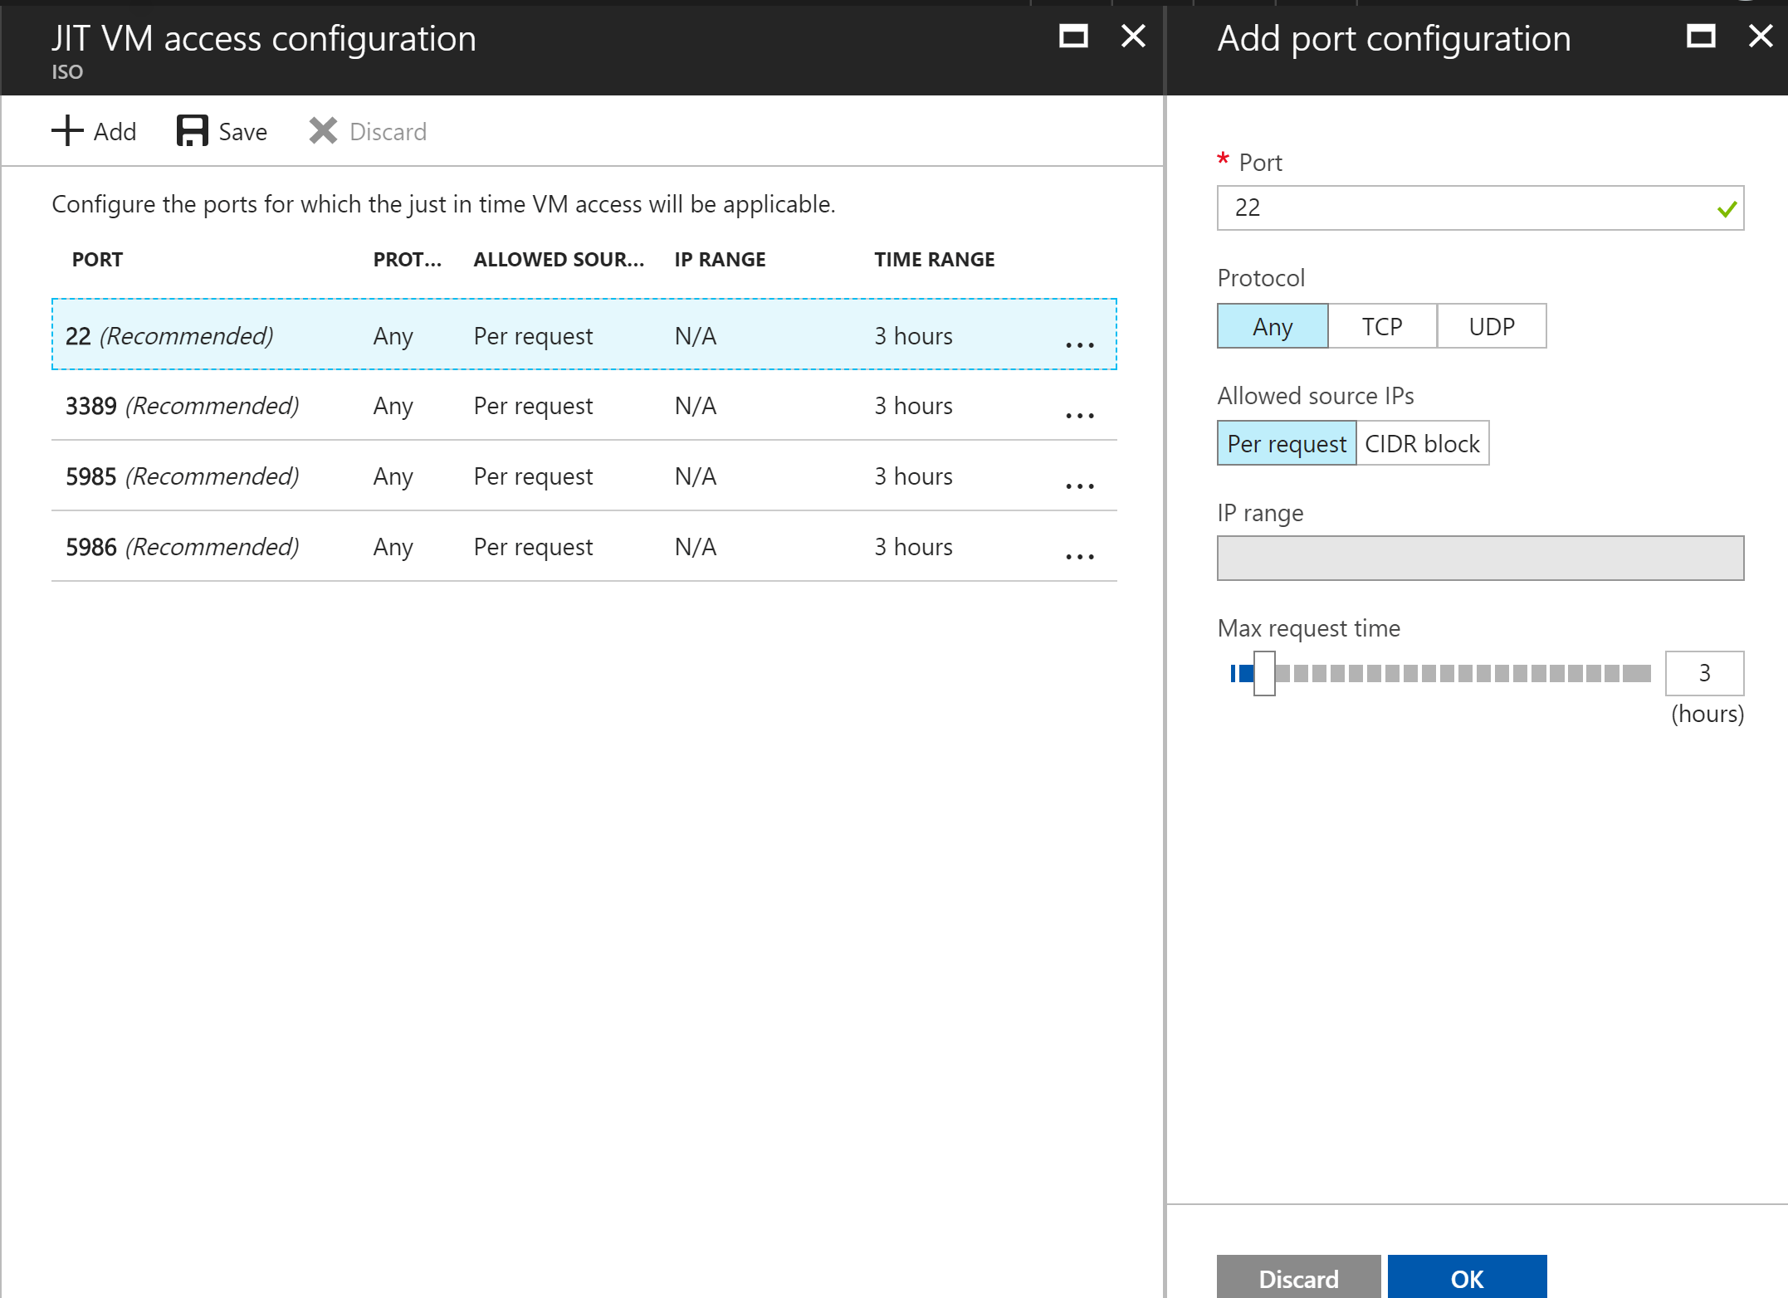Screen dimensions: 1788x1298
Task: Choose Per request for allowed source IPs
Action: coord(1286,444)
